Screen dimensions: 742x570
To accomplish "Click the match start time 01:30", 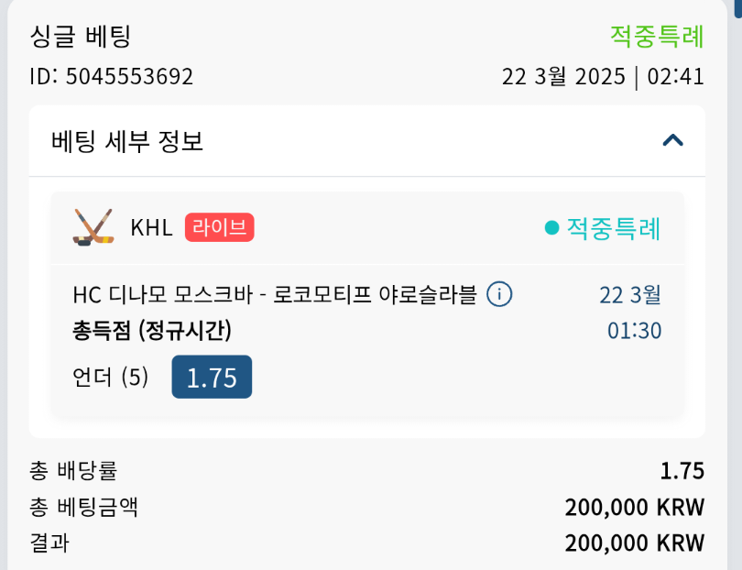I will point(634,330).
